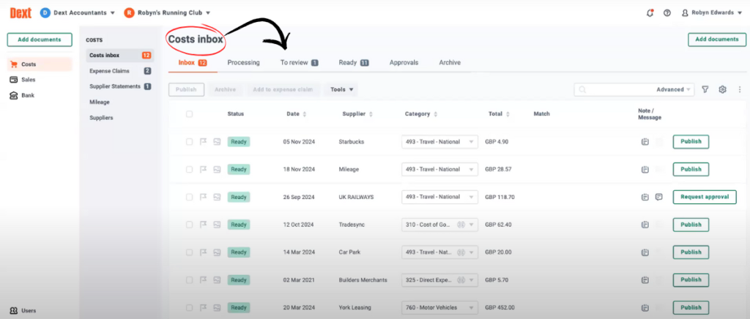Click the help question mark icon

[x=667, y=12]
